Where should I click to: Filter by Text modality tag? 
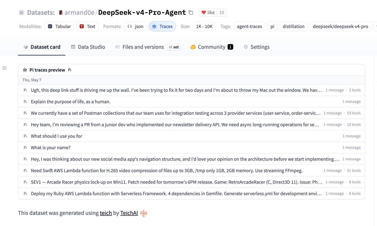pyautogui.click(x=88, y=26)
